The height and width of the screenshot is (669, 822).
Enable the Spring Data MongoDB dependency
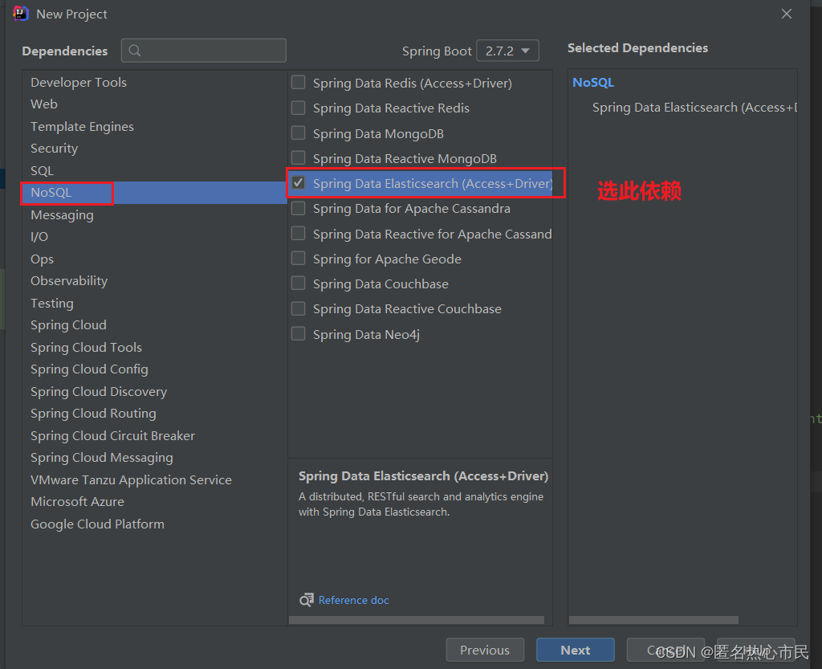point(298,133)
